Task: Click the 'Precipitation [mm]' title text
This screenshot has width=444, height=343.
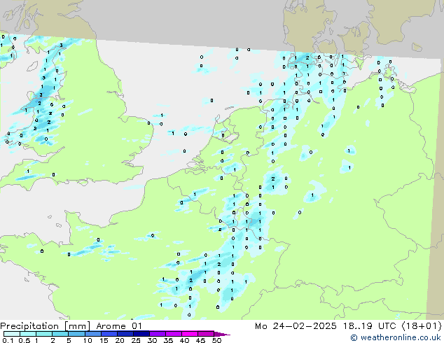Action: click(45, 326)
